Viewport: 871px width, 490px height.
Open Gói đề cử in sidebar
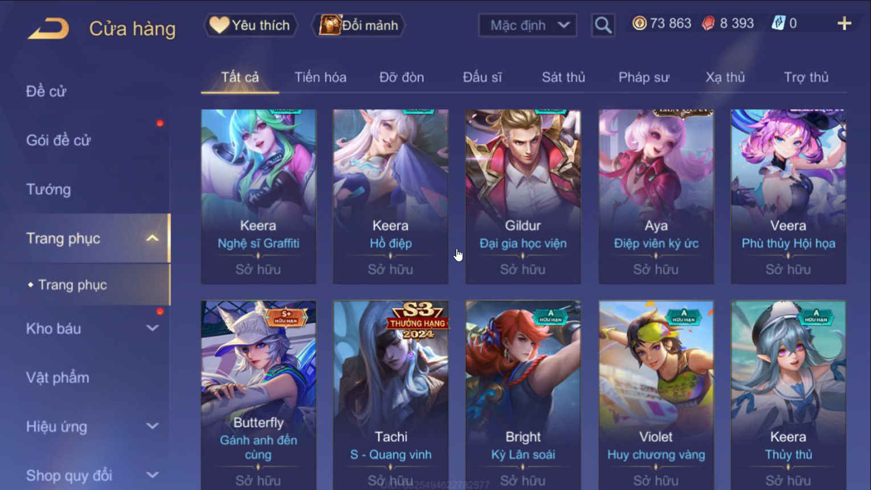tap(58, 140)
